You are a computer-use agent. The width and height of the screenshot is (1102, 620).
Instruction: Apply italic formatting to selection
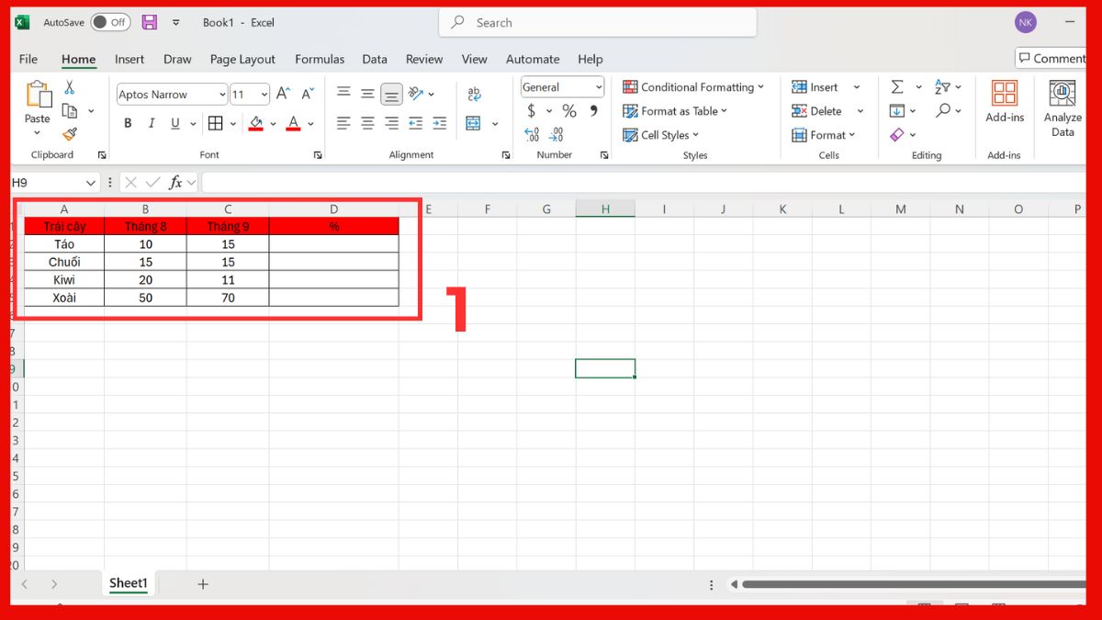151,122
